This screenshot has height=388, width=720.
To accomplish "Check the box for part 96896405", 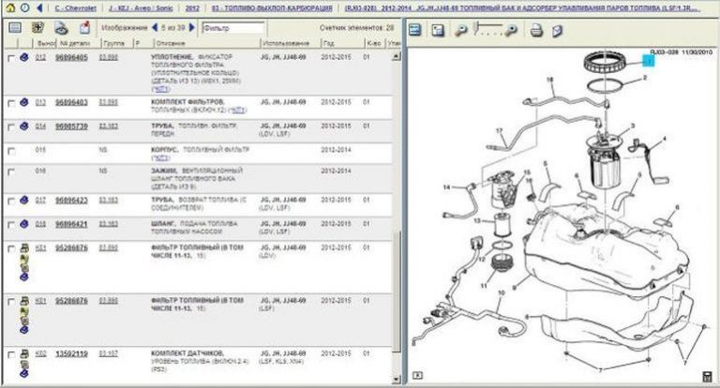I will (x=10, y=58).
